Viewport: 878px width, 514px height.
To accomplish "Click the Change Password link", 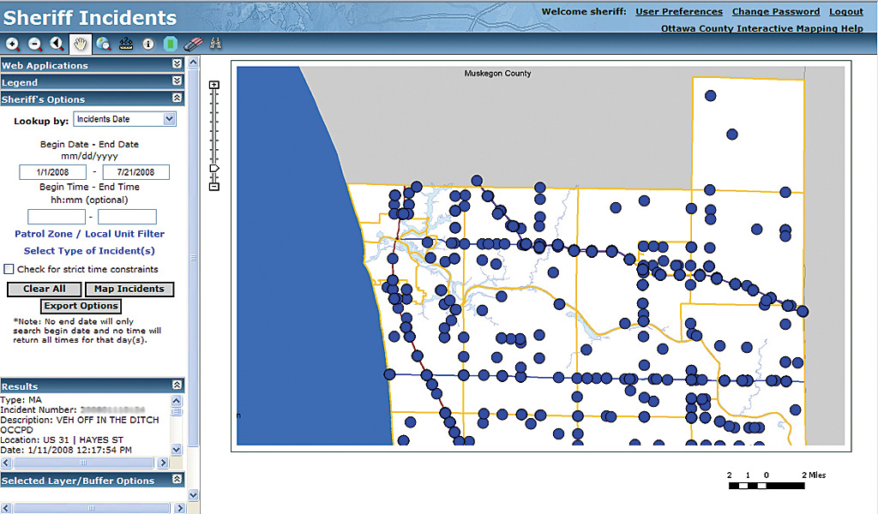I will (x=775, y=12).
